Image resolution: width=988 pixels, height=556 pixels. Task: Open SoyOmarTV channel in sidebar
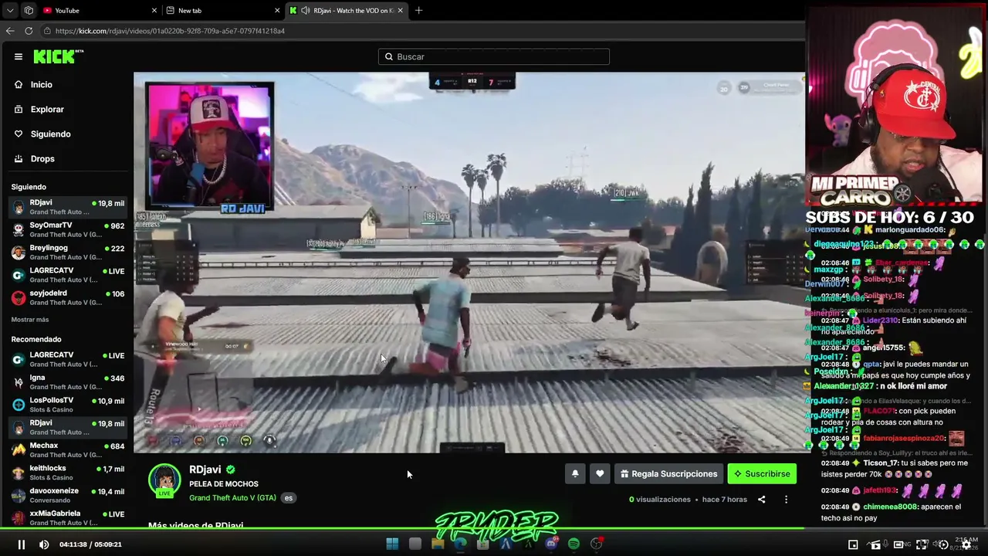coord(67,229)
